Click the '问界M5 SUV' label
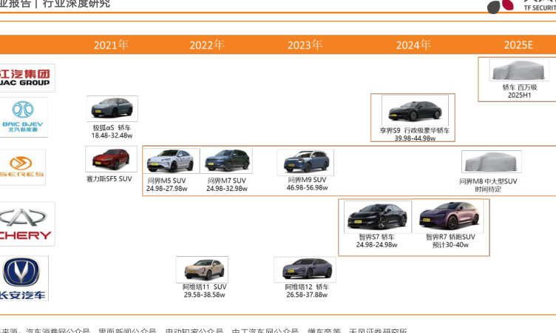This screenshot has width=556, height=333. [166, 181]
